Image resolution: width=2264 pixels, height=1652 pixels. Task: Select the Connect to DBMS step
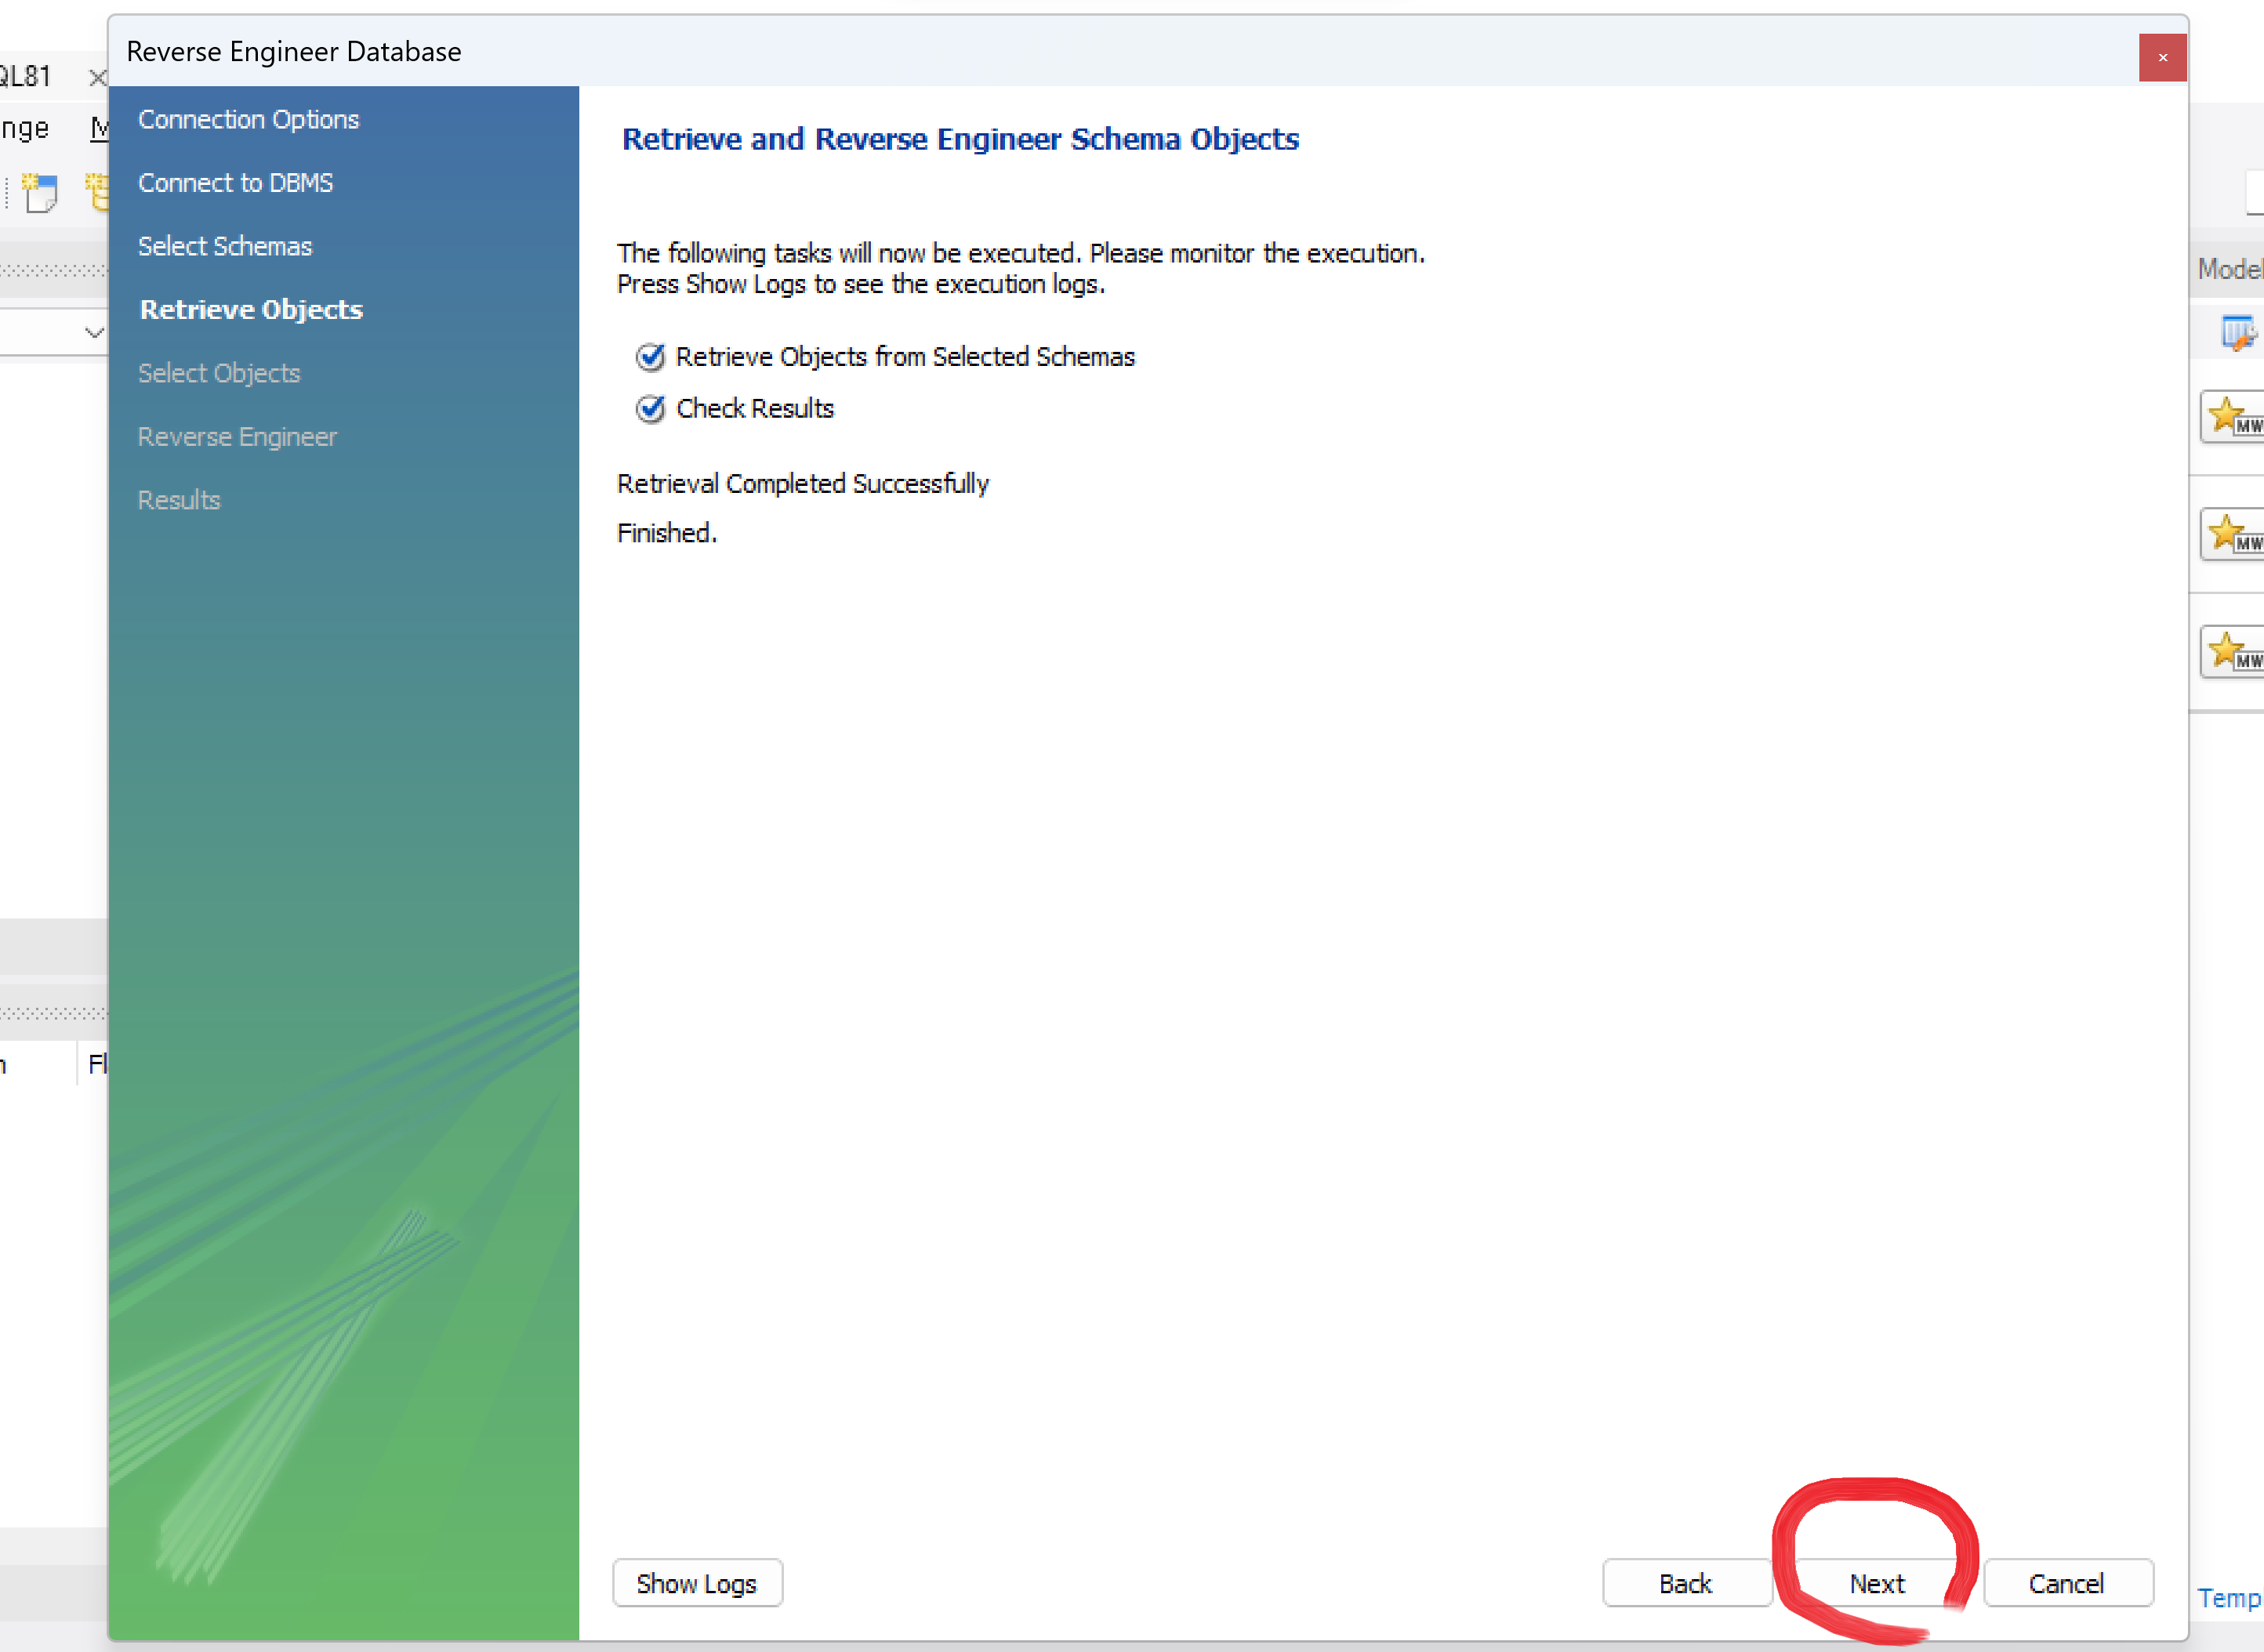(x=235, y=183)
